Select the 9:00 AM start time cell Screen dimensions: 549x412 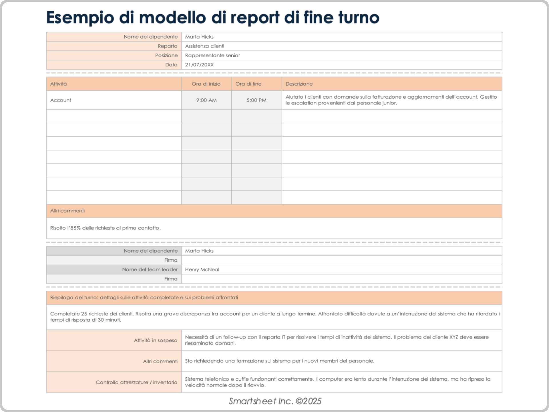[x=207, y=100]
